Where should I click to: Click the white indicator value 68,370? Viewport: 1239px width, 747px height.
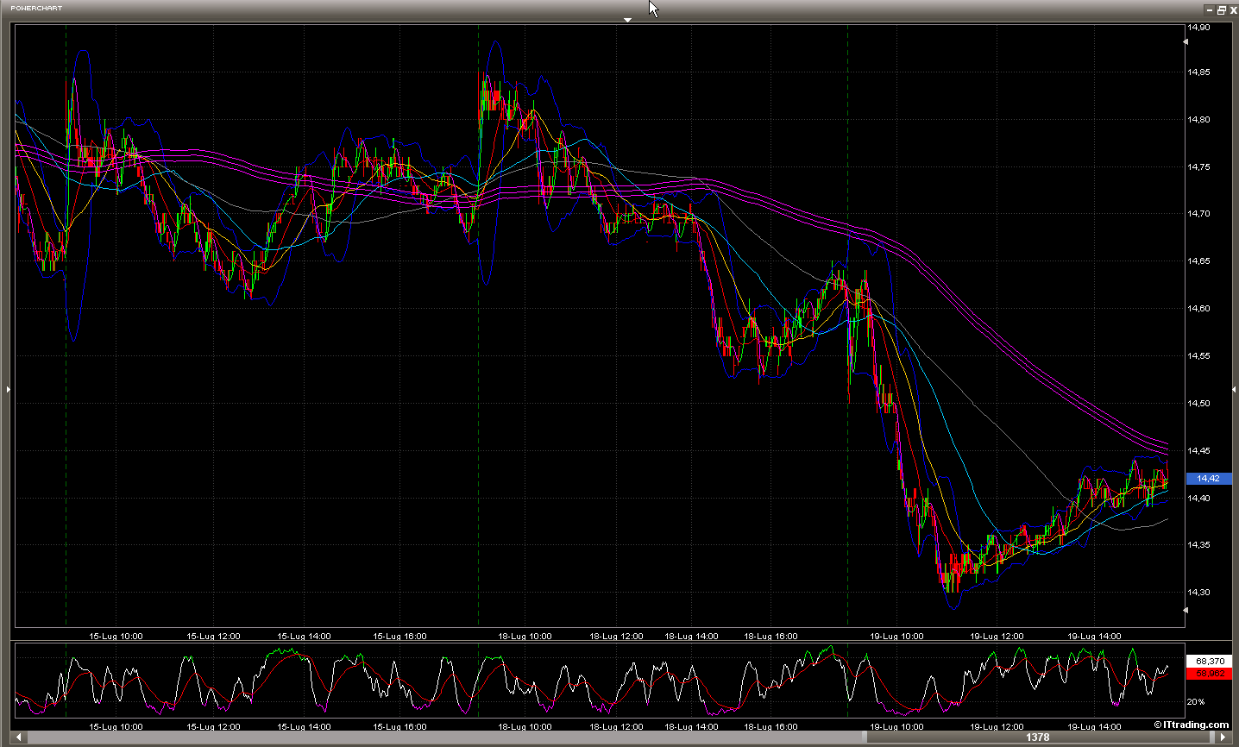click(1210, 661)
